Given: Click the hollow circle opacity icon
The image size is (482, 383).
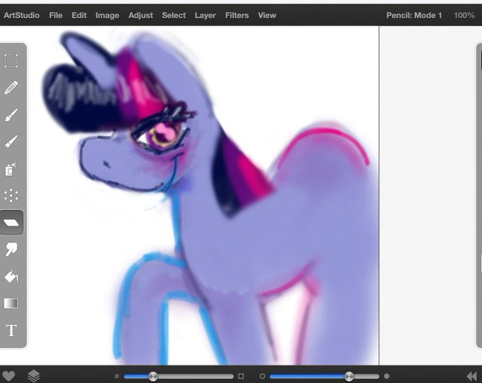Looking at the screenshot, I should coord(262,376).
